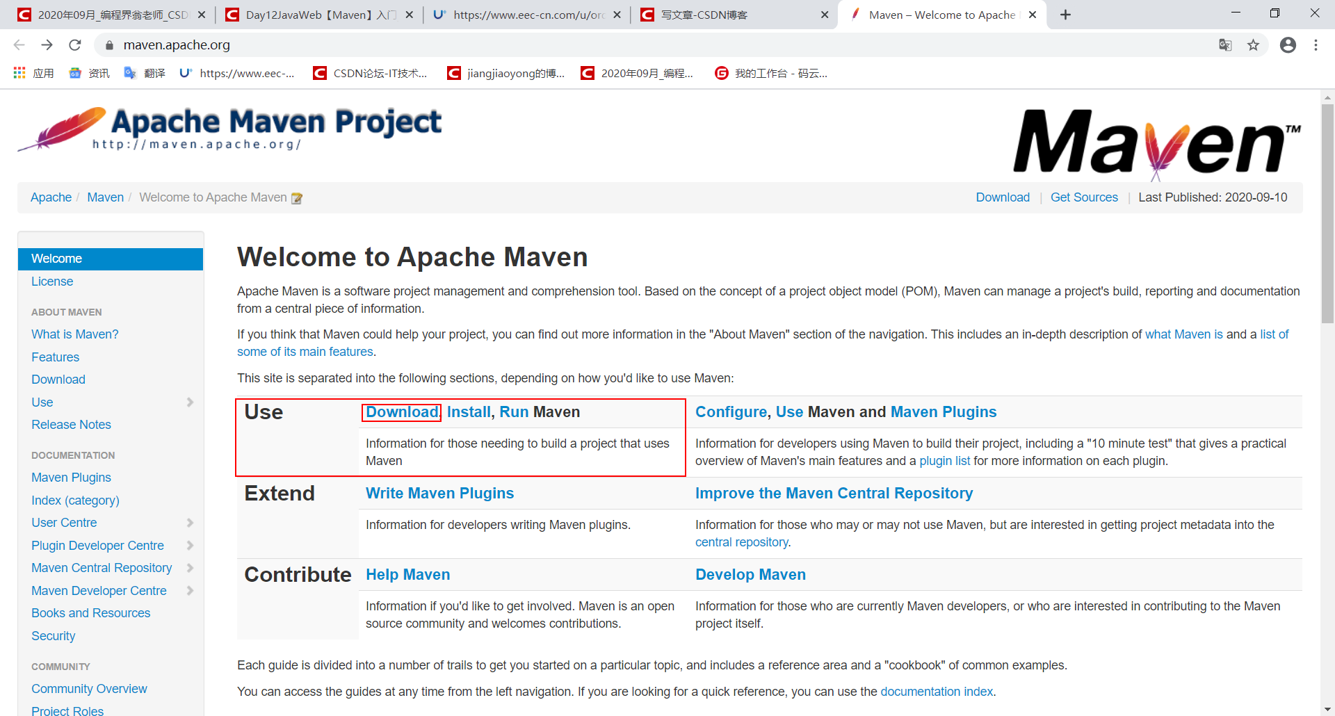Image resolution: width=1335 pixels, height=716 pixels.
Task: Click the padlock site info icon
Action: click(109, 45)
